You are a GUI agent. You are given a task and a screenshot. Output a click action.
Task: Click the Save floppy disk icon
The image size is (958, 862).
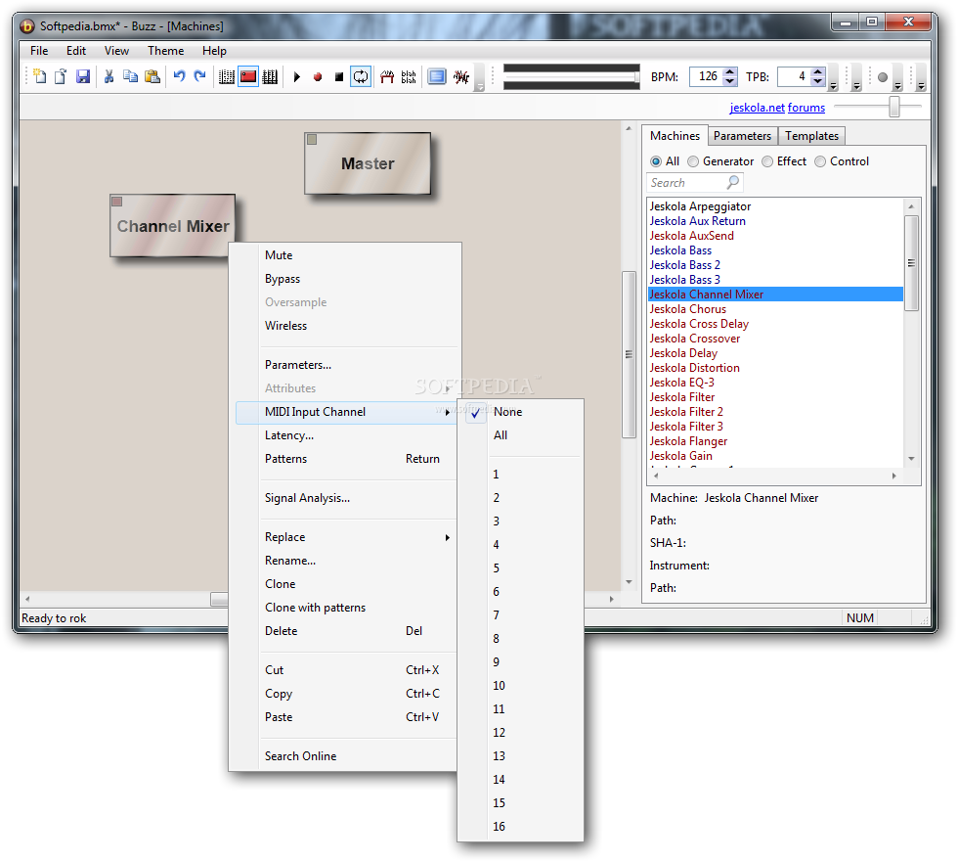(x=82, y=76)
